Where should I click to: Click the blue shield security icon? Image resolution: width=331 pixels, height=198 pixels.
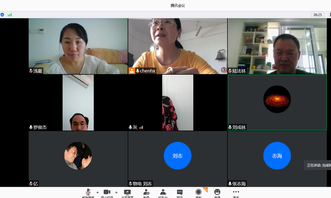pyautogui.click(x=2, y=15)
